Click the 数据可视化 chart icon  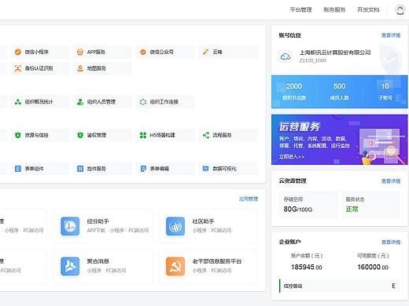pos(206,169)
